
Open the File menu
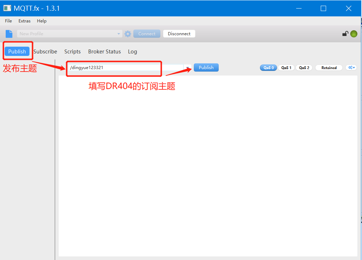click(9, 21)
